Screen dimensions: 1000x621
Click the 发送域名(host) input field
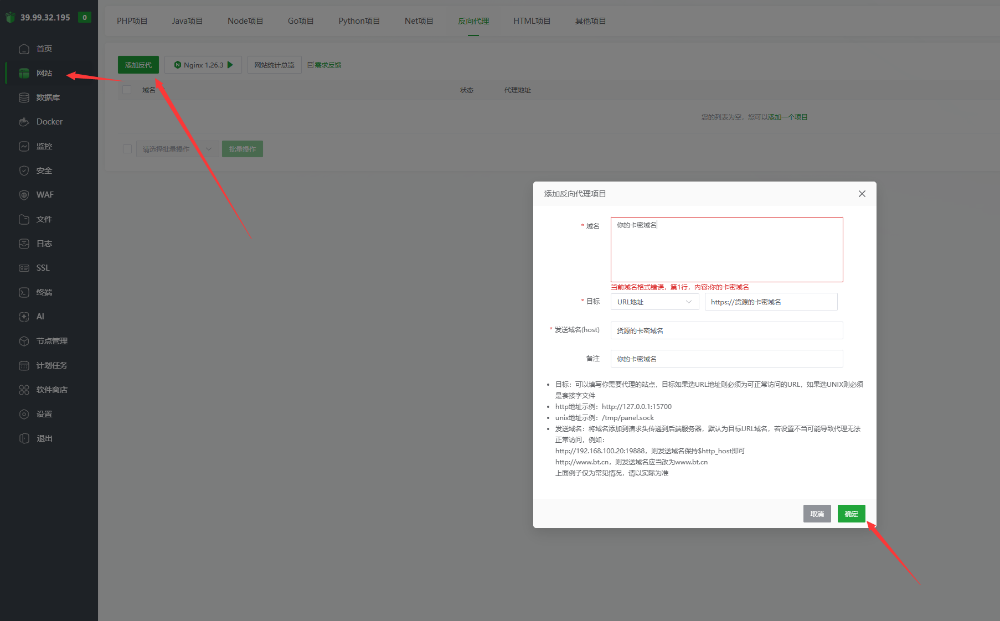[727, 330]
